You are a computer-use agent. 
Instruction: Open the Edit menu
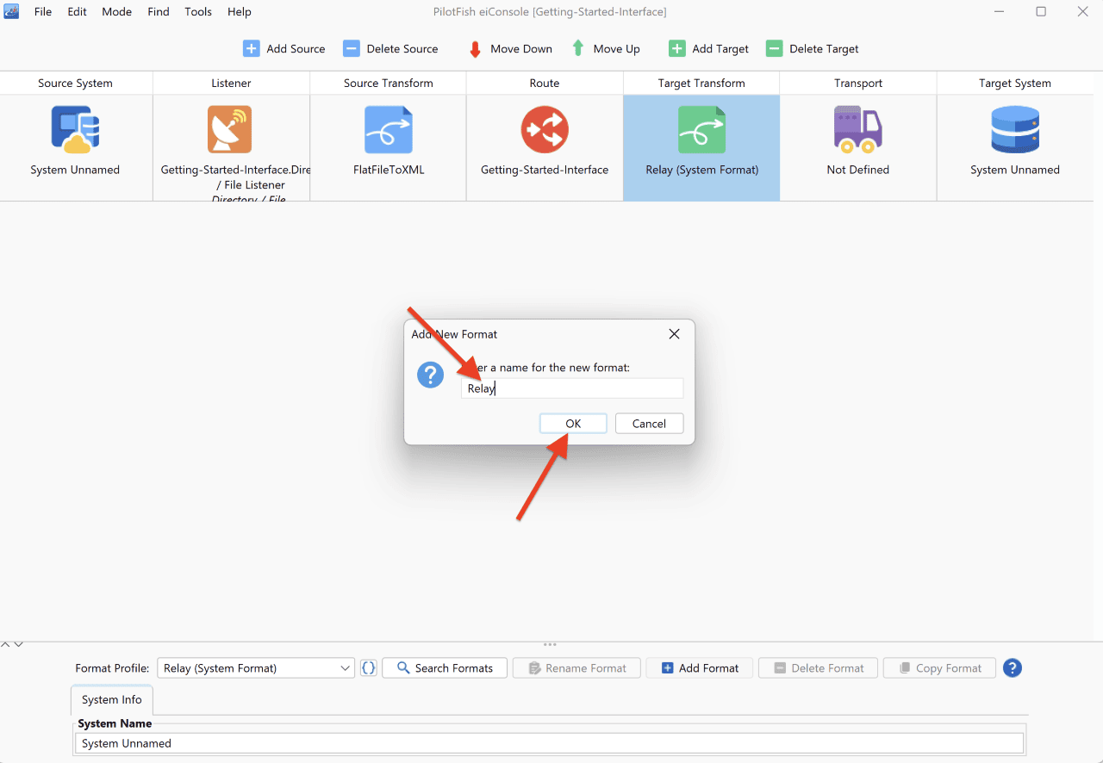pyautogui.click(x=78, y=12)
